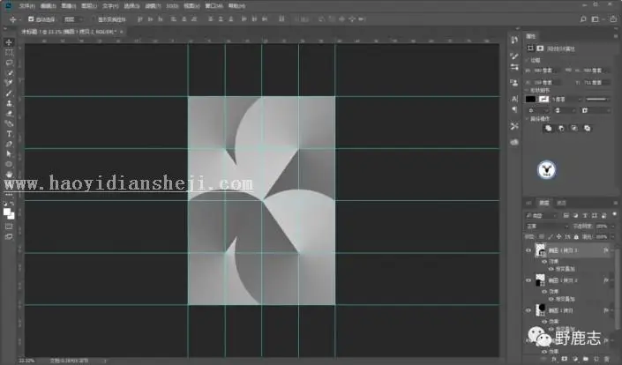Open the Properties panel options menu

tap(615, 36)
